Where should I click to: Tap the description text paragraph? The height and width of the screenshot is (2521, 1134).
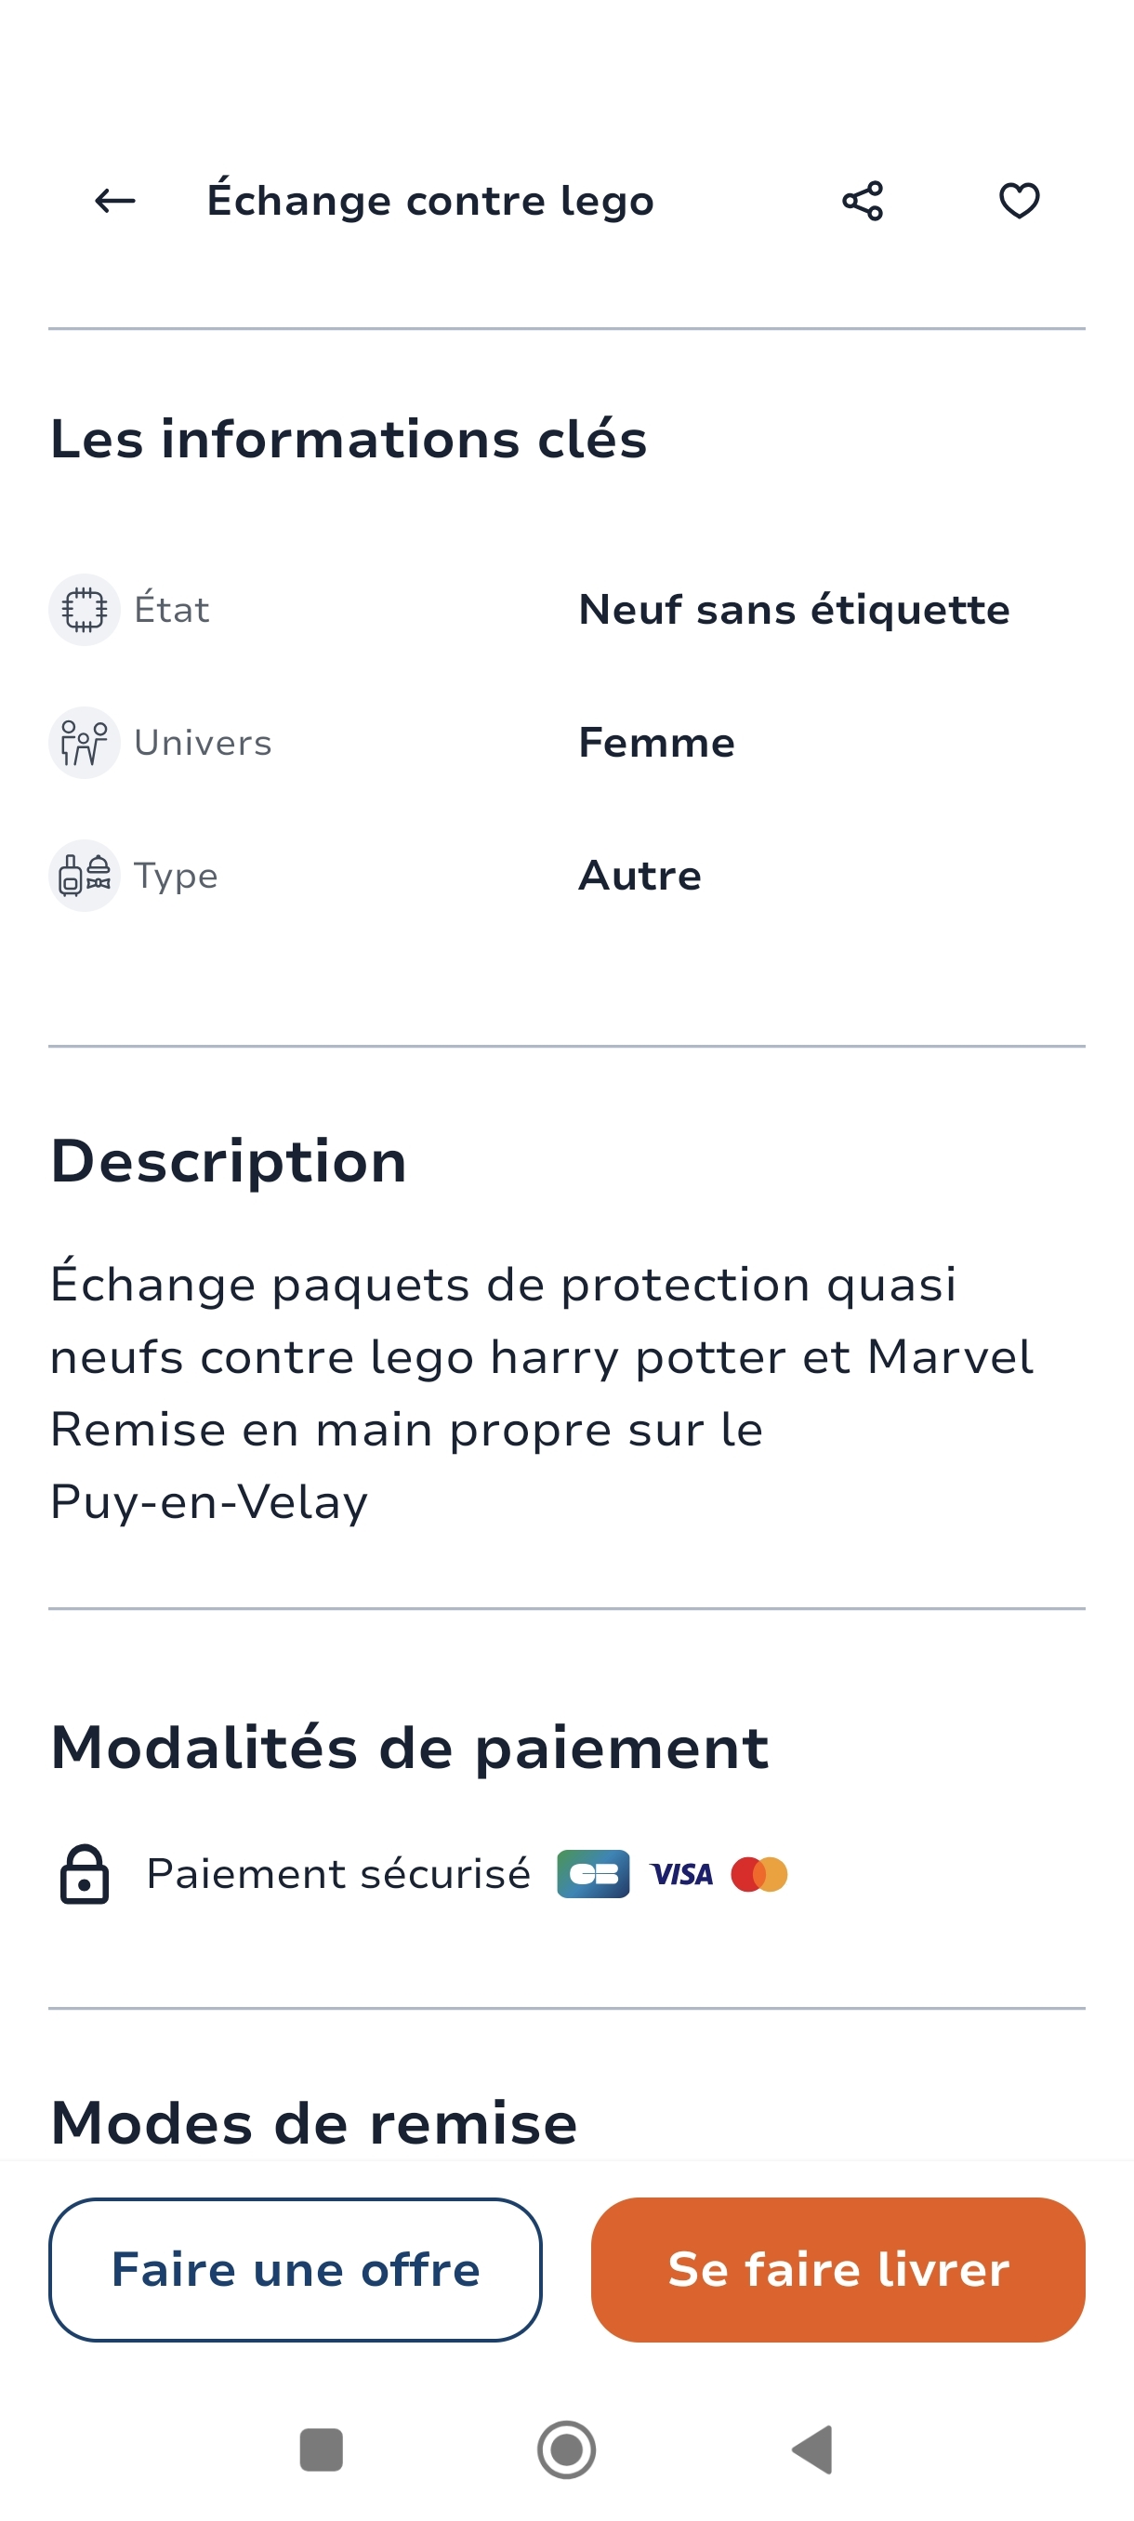(541, 1392)
